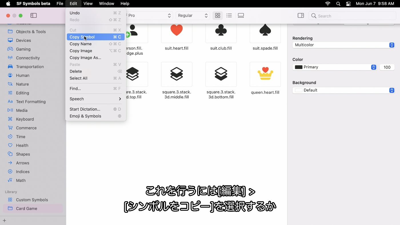
Task: Toggle the inspector panel icon
Action: coord(301,15)
